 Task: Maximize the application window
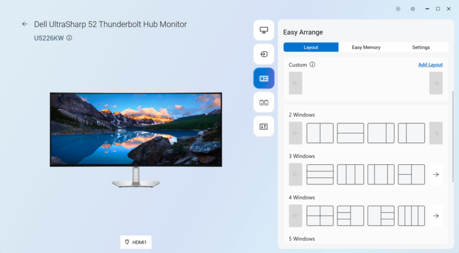(x=438, y=9)
